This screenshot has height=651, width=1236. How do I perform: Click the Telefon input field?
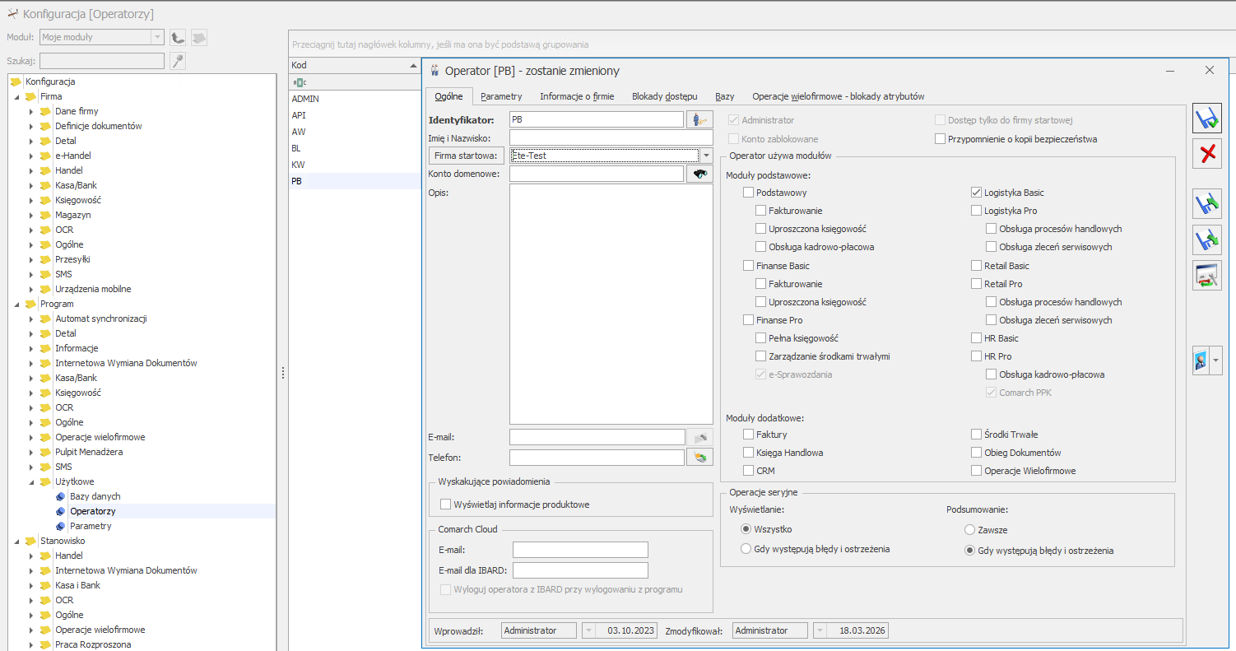pyautogui.click(x=597, y=457)
